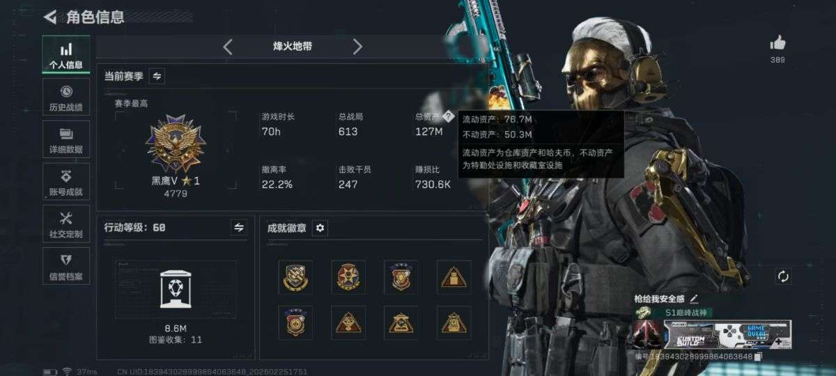The image size is (836, 376).
Task: Click the question mark beside 总资产
Action: pos(449,117)
